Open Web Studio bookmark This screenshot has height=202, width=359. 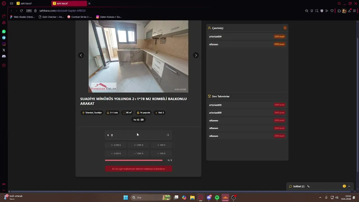(22, 17)
